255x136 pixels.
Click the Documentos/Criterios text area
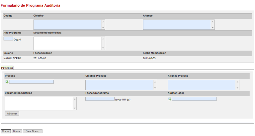pos(39,103)
